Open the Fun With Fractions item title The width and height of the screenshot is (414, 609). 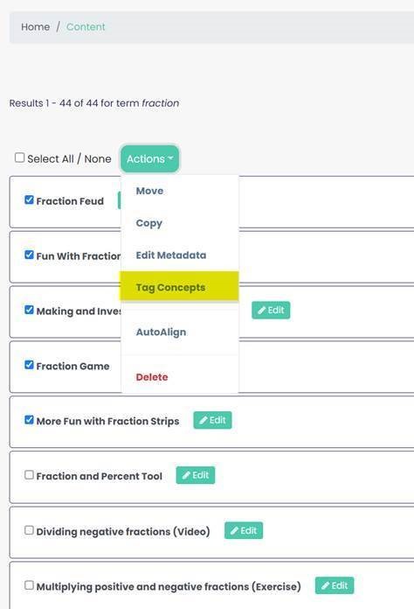point(79,256)
